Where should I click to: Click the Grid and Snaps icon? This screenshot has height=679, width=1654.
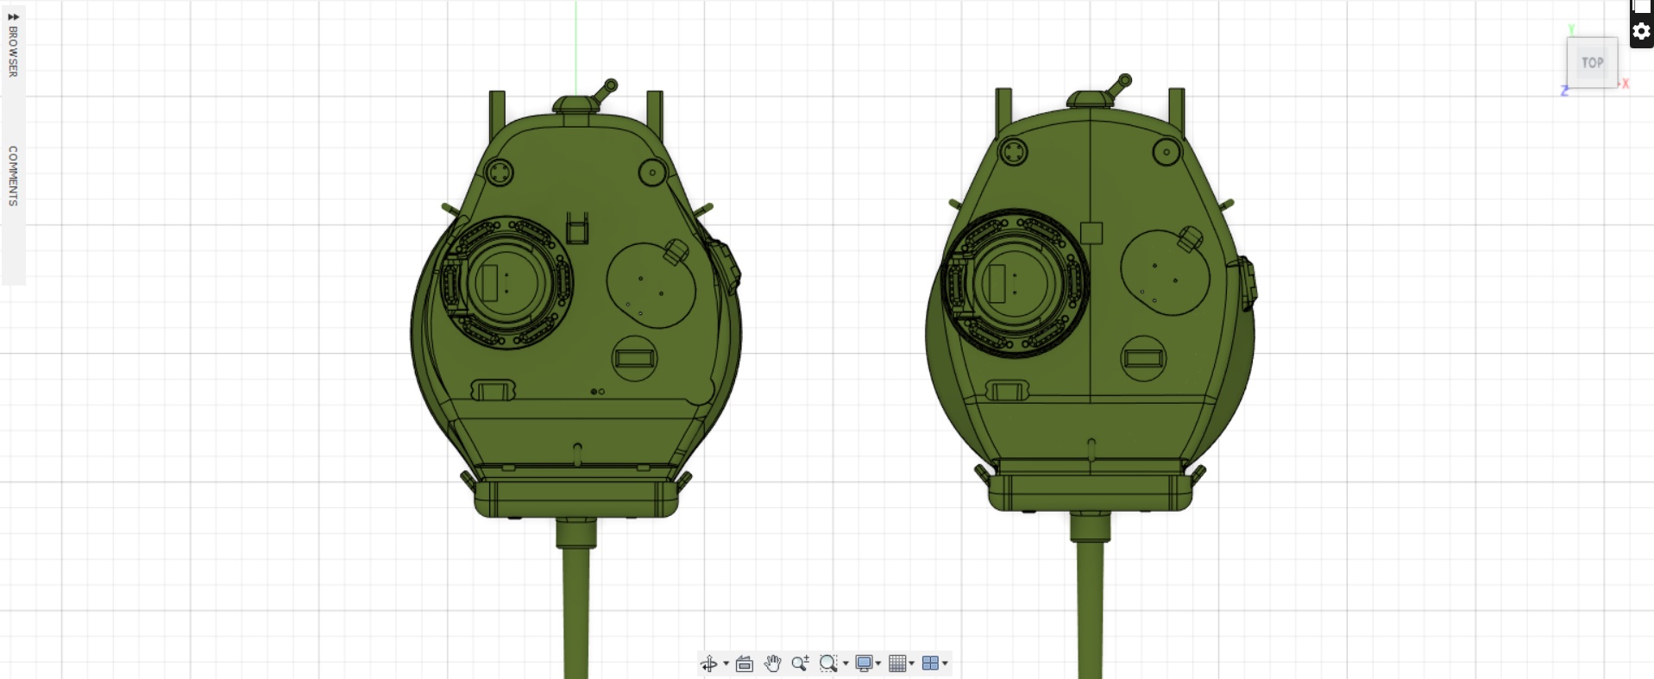897,663
